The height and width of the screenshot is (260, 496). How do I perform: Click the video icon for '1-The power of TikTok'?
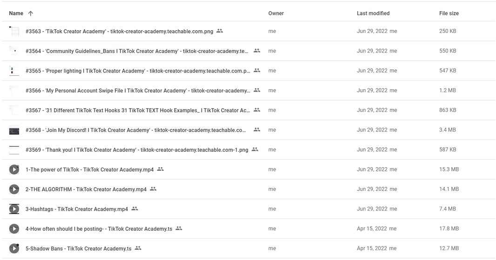(14, 169)
